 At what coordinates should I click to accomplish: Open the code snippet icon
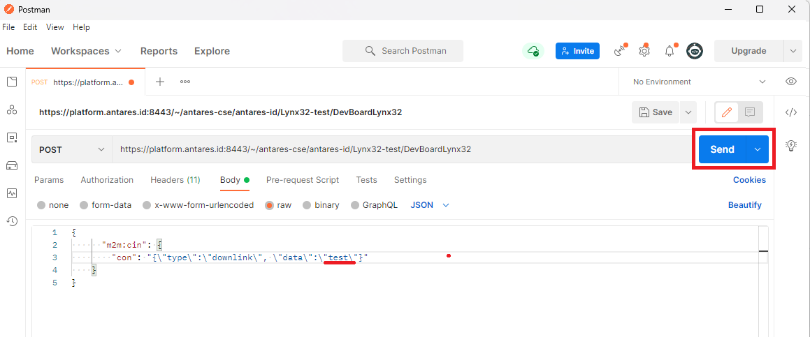click(790, 112)
